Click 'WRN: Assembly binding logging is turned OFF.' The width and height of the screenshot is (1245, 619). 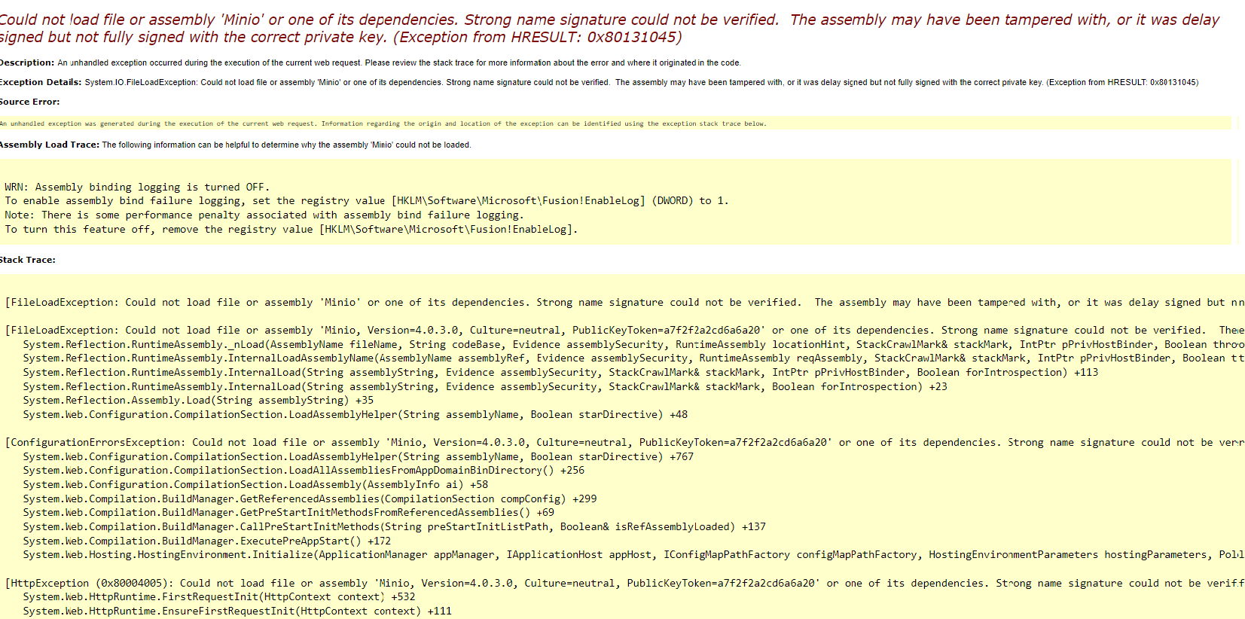(x=137, y=187)
